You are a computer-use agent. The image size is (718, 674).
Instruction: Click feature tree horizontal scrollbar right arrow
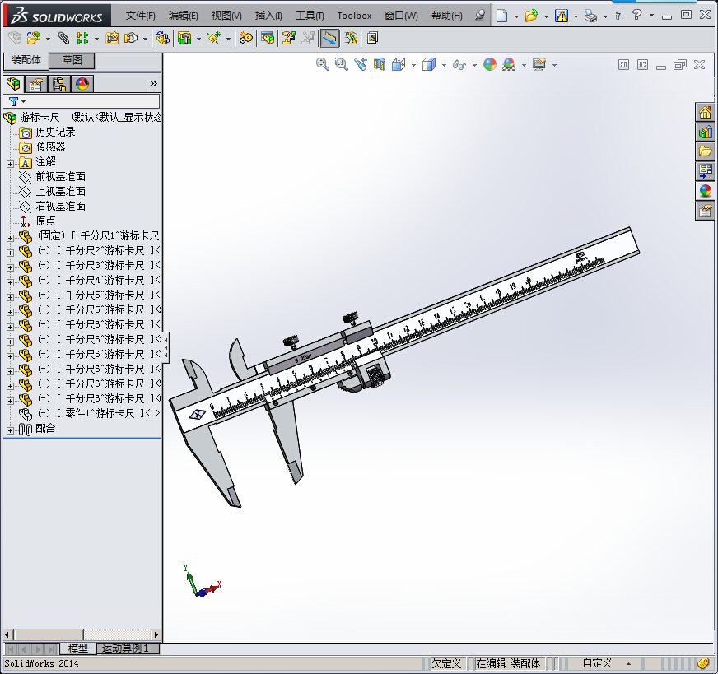point(156,634)
